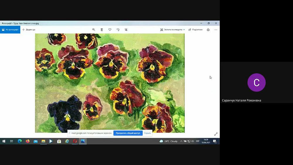Open the 24°C Cloudy weather widget

point(168,141)
